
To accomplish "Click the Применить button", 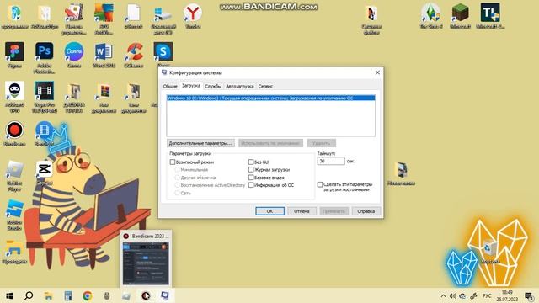I will coord(334,211).
